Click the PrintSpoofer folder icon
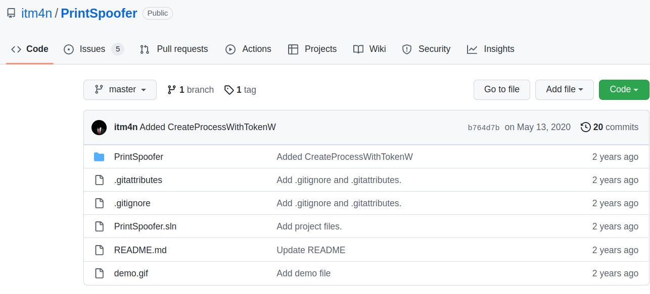 [x=99, y=157]
